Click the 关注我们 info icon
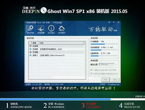The height and width of the screenshot is (110, 145). tap(51, 30)
